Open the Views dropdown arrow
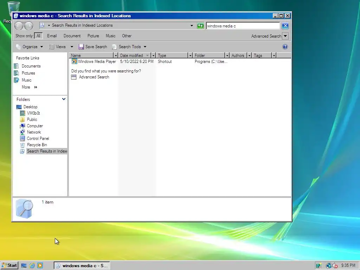Image resolution: width=360 pixels, height=270 pixels. 72,47
